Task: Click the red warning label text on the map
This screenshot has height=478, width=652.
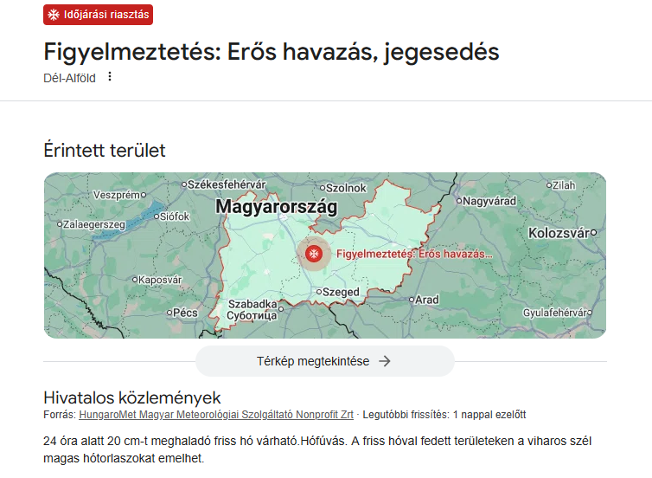Action: [413, 255]
